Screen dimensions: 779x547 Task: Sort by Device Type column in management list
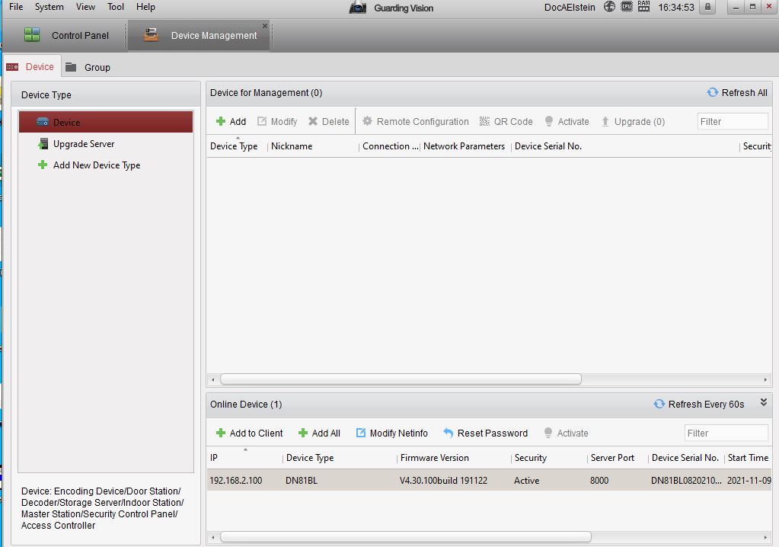point(234,146)
